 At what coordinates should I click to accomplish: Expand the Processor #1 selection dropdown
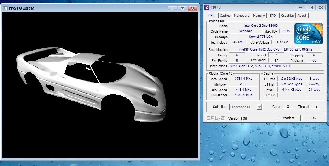point(259,107)
